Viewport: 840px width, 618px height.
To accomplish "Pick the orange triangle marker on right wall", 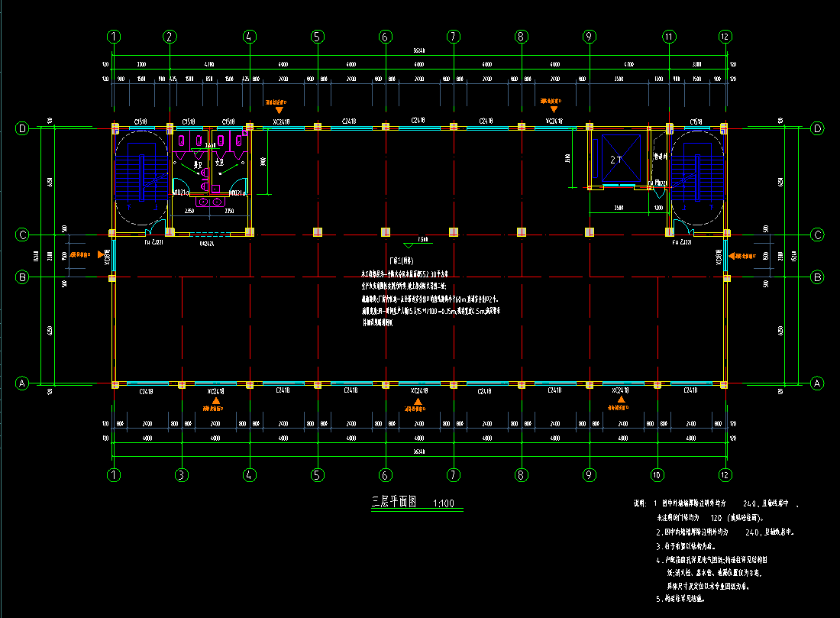I will click(x=732, y=255).
